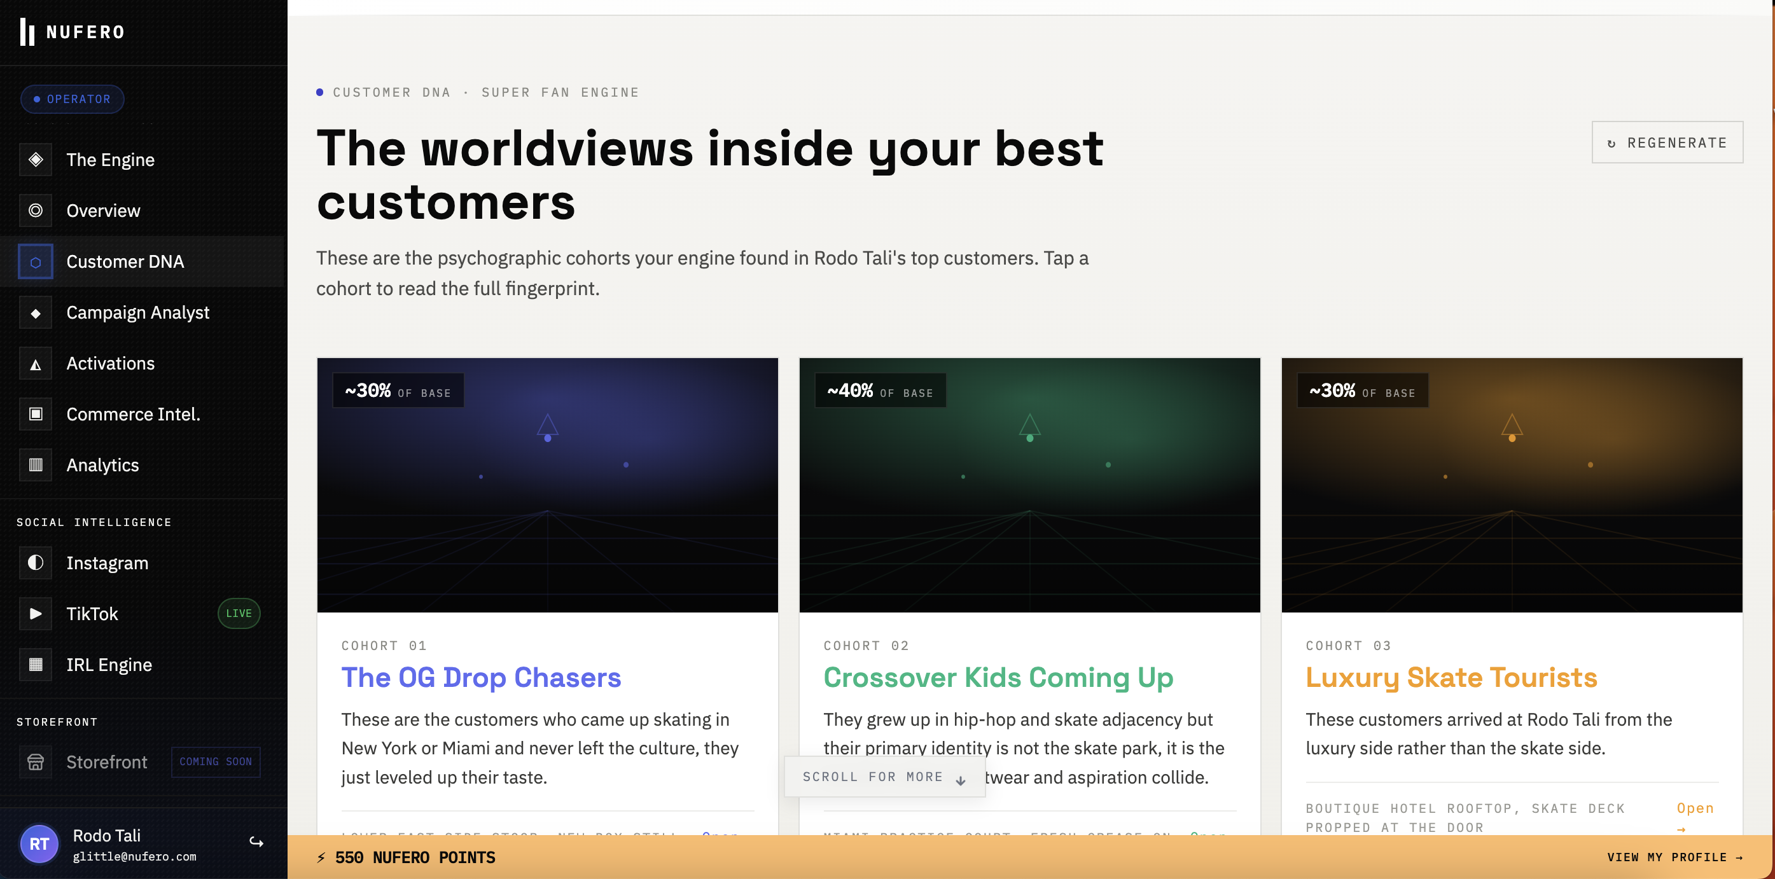
Task: Click the Scroll For More button
Action: (x=885, y=777)
